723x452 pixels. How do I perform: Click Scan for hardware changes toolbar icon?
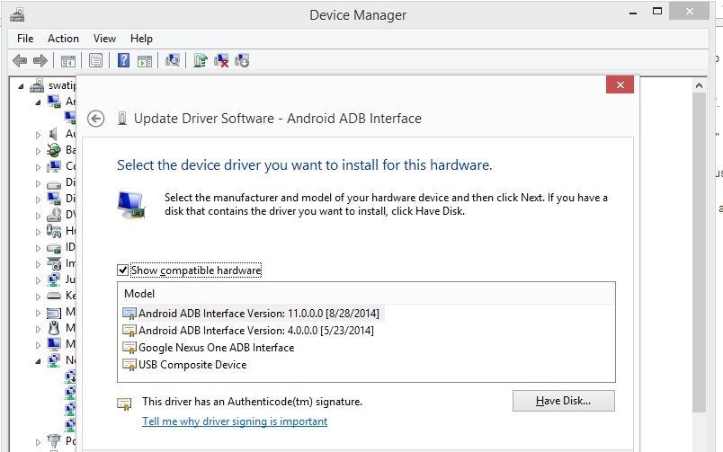pos(173,61)
